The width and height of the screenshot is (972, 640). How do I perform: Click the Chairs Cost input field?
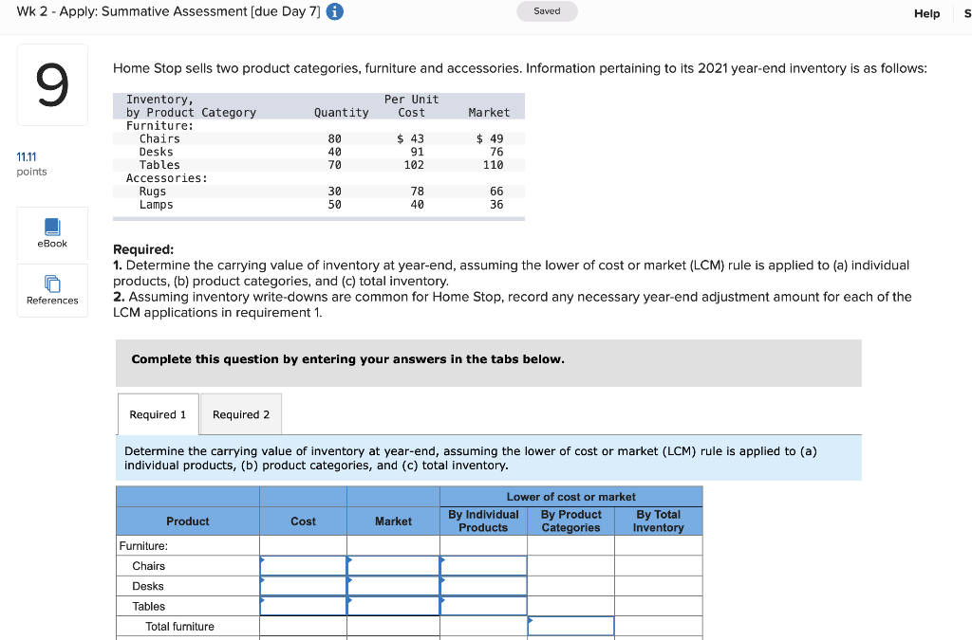click(x=303, y=565)
